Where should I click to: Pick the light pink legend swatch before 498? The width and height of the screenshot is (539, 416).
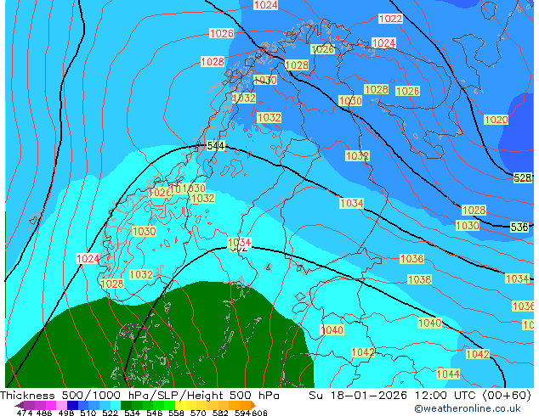coord(61,405)
